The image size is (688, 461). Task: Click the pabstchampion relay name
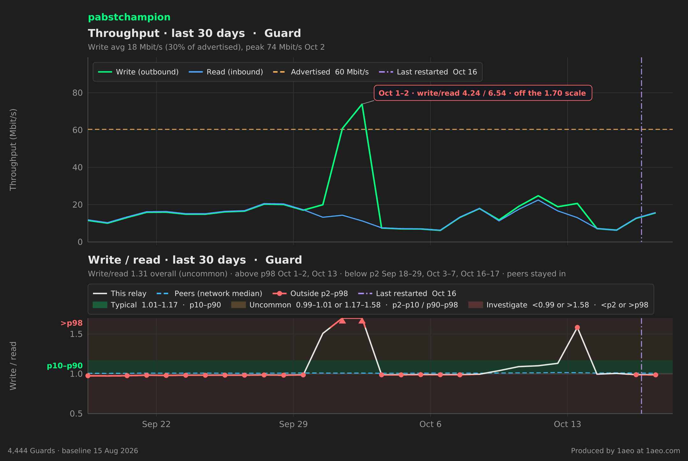click(129, 17)
